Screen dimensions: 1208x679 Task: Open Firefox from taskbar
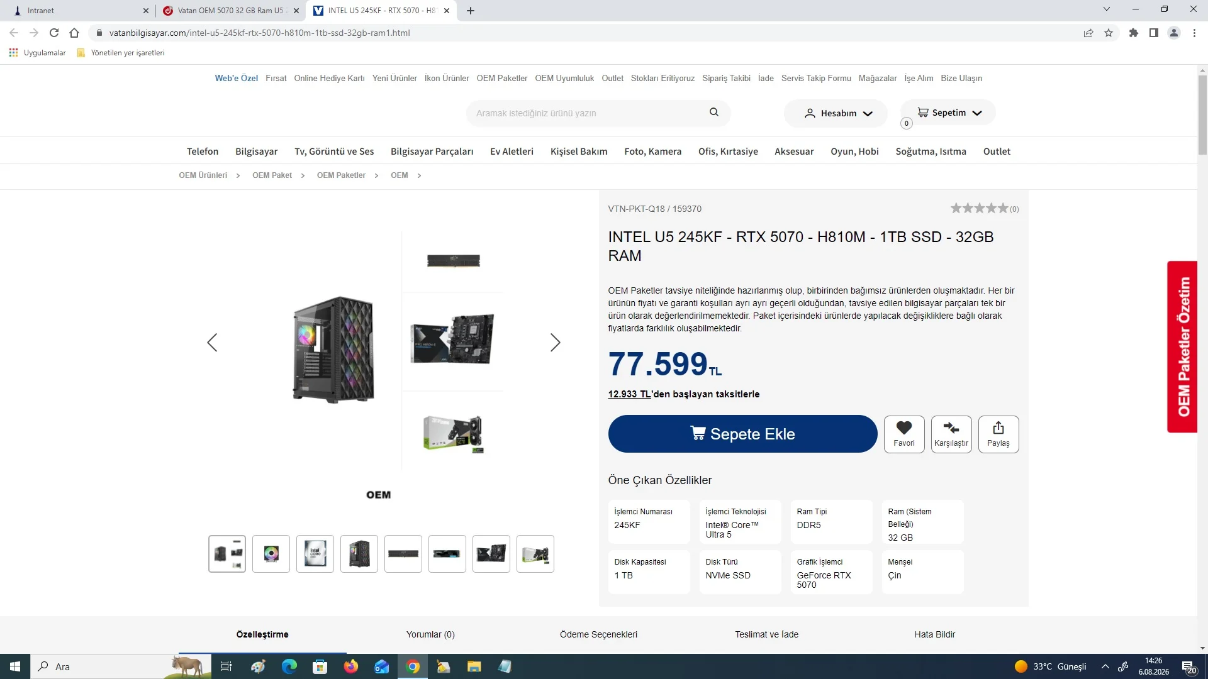pyautogui.click(x=351, y=666)
